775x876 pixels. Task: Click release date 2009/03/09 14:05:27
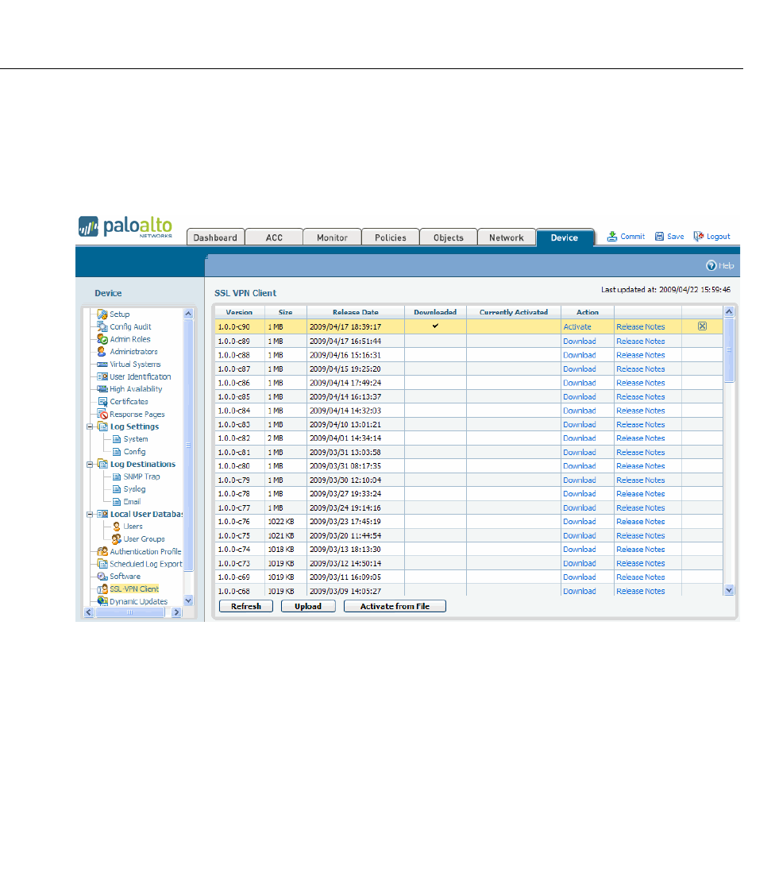coord(345,591)
